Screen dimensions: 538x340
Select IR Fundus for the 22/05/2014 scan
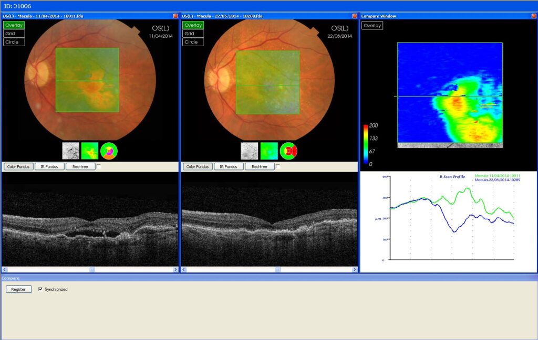click(x=229, y=166)
